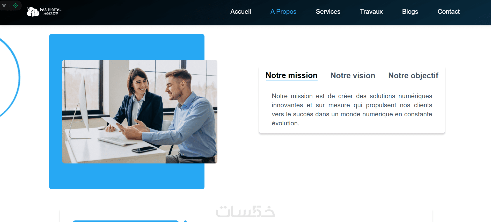The height and width of the screenshot is (222, 491).
Task: Show the Notre objectif tab
Action: 413,76
